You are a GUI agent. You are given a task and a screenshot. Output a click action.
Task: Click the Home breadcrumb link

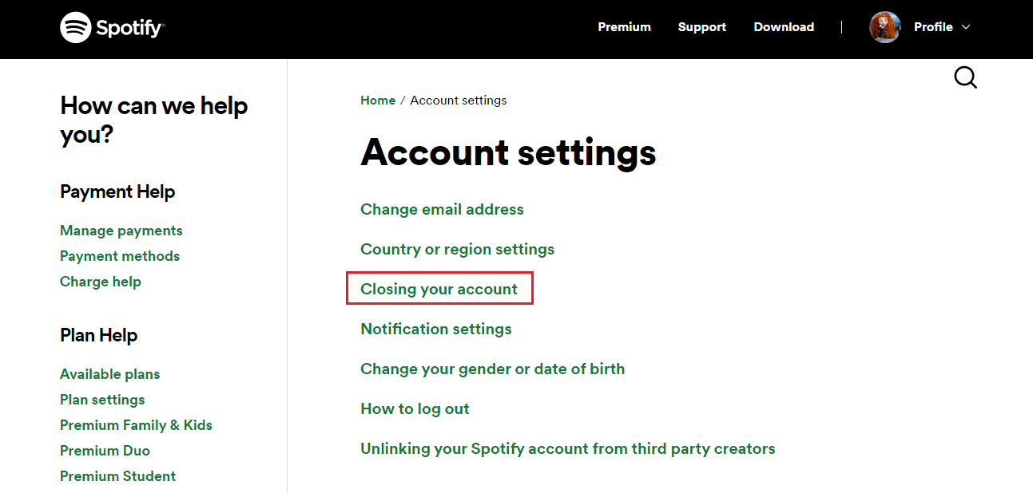[377, 101]
